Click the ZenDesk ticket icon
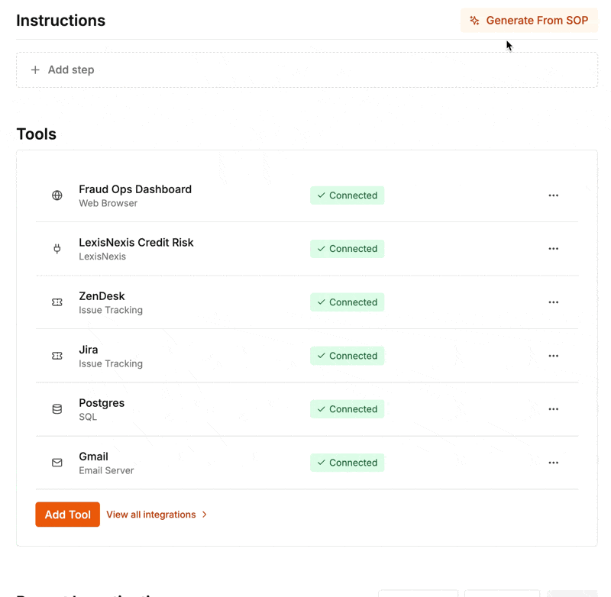This screenshot has width=611, height=597. 57,302
